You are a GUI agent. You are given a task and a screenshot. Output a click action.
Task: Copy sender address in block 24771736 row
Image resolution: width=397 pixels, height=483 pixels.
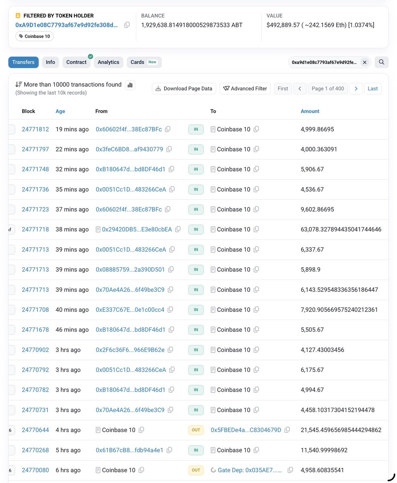172,189
